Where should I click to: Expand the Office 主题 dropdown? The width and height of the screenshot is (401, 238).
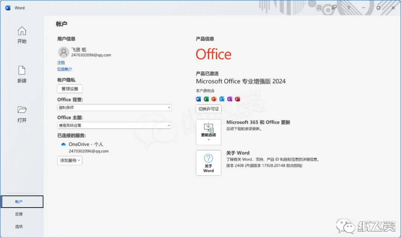pos(114,126)
